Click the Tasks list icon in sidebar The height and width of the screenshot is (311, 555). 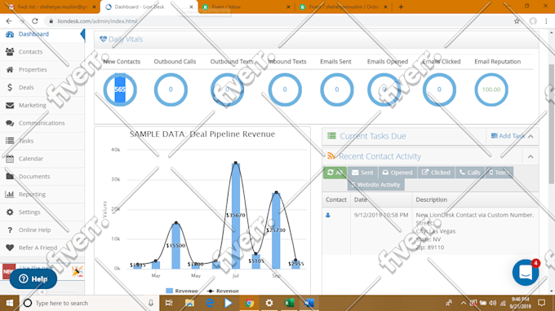[x=10, y=141]
